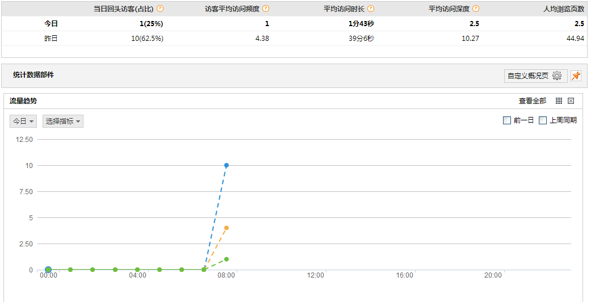Select the 今日 row in the stats table
Viewport: 595px width, 302px height.
tap(295, 23)
